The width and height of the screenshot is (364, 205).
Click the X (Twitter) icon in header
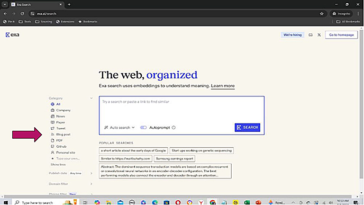(319, 35)
